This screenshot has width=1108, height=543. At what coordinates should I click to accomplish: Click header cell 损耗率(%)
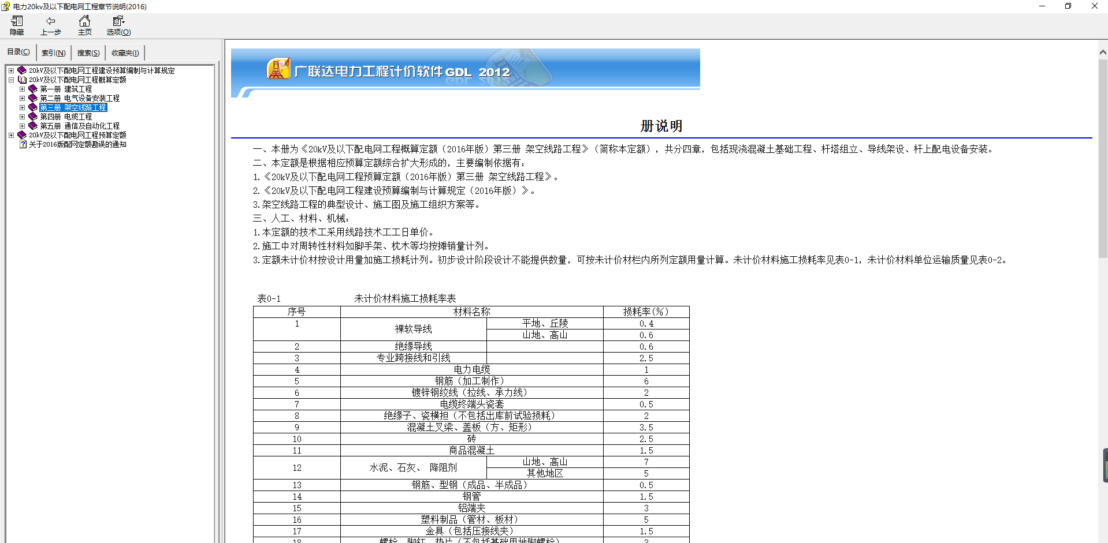coord(646,312)
